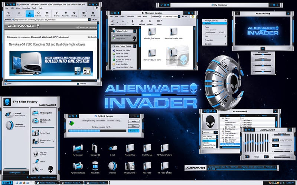Click Log Off in the Start menu
The image size is (297, 185).
[31, 178]
